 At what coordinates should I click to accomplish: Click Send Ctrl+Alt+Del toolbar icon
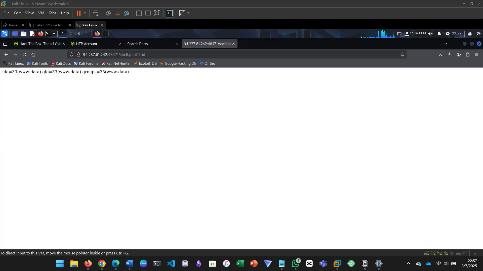tap(96, 13)
